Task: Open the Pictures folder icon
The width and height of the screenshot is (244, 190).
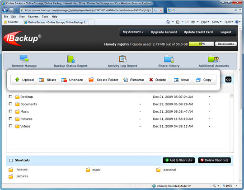Action: [x=17, y=119]
